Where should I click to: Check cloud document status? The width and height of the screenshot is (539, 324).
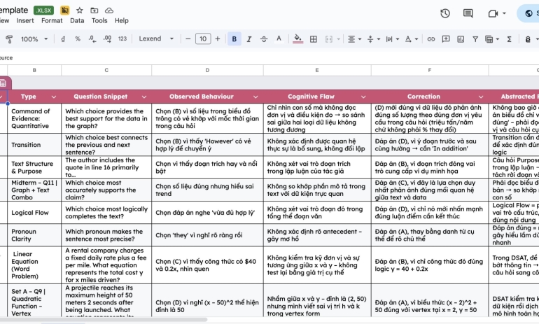point(109,10)
